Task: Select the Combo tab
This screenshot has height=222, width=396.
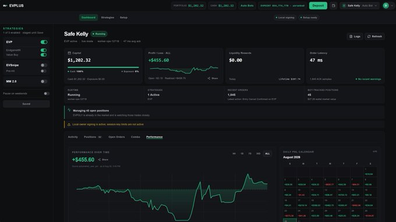Action: (135, 137)
